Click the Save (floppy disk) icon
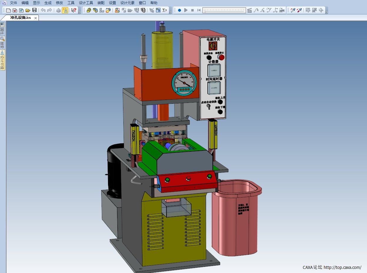 [34, 10]
